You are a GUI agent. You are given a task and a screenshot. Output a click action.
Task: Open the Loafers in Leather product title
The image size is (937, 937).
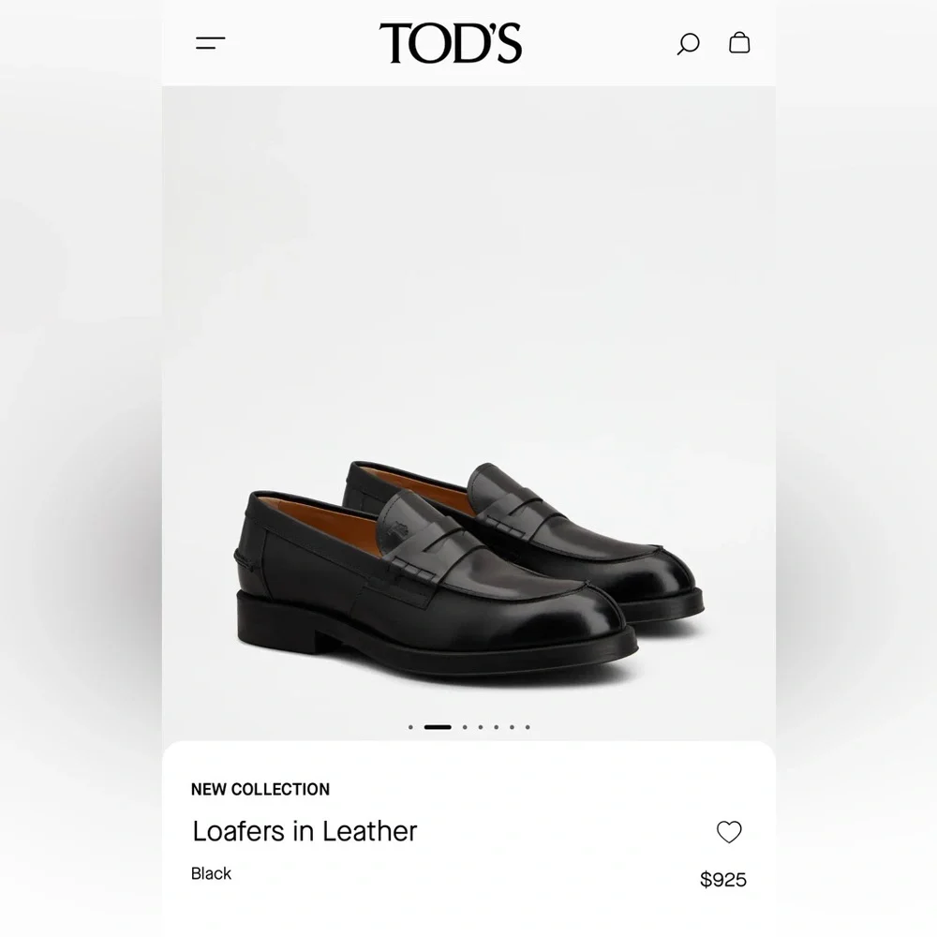pyautogui.click(x=305, y=831)
